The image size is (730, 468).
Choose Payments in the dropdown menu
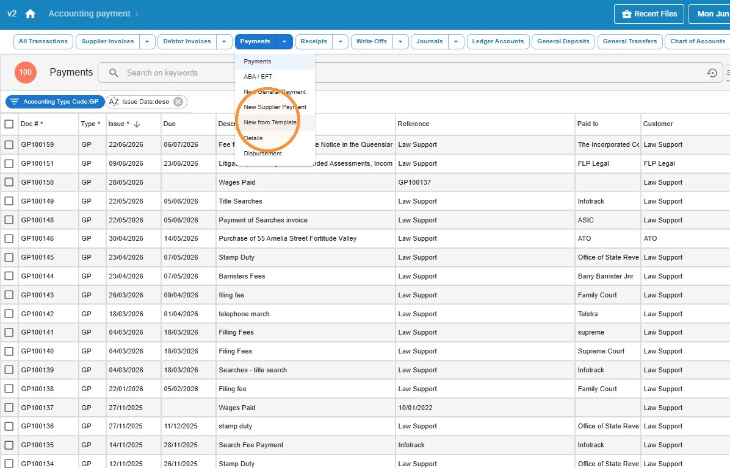click(x=275, y=62)
